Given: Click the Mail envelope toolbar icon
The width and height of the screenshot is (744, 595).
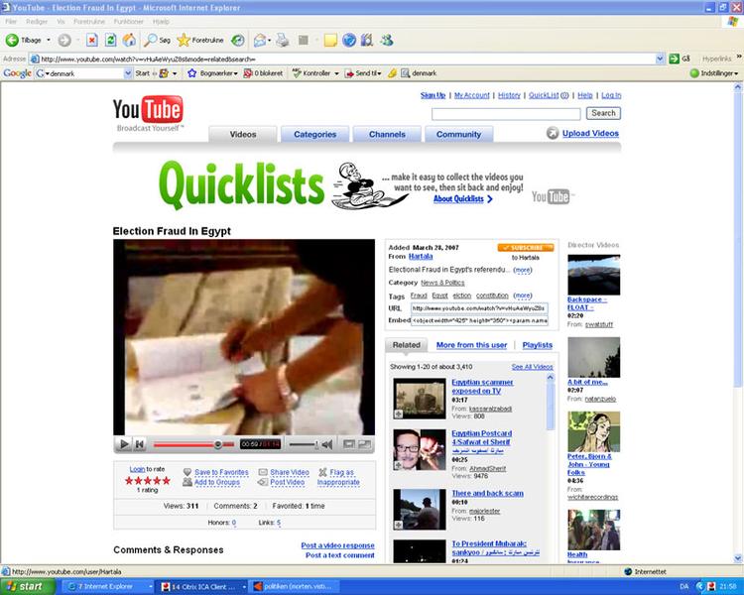Looking at the screenshot, I should click(259, 41).
